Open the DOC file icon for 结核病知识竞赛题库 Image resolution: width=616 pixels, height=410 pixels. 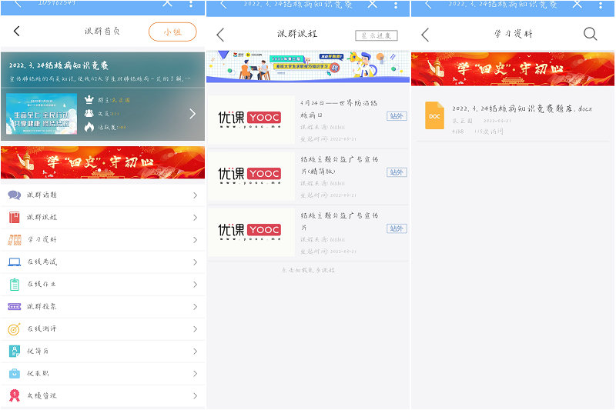click(435, 115)
